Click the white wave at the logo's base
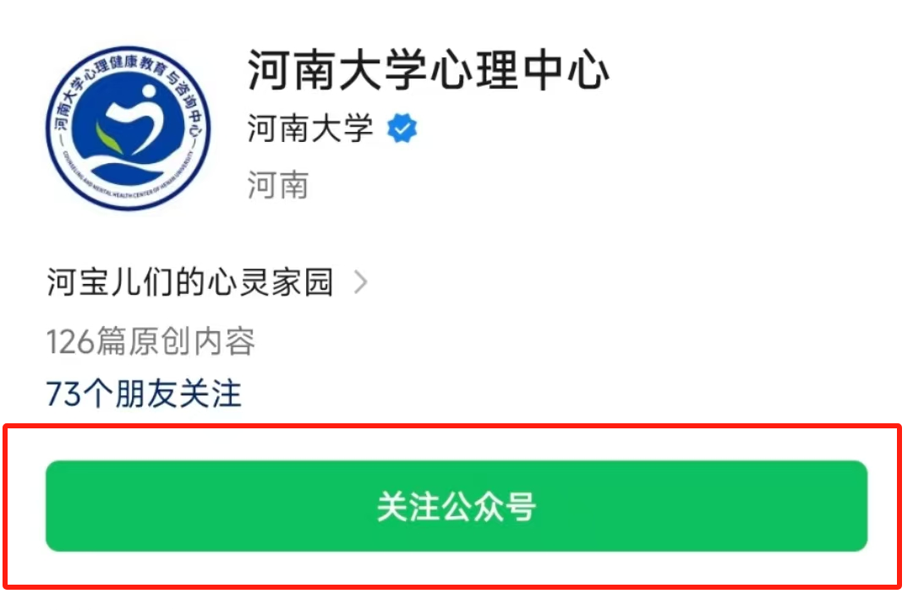The image size is (913, 610). [129, 163]
